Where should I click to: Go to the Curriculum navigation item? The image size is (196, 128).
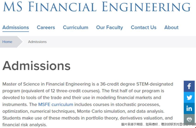pos(75,27)
